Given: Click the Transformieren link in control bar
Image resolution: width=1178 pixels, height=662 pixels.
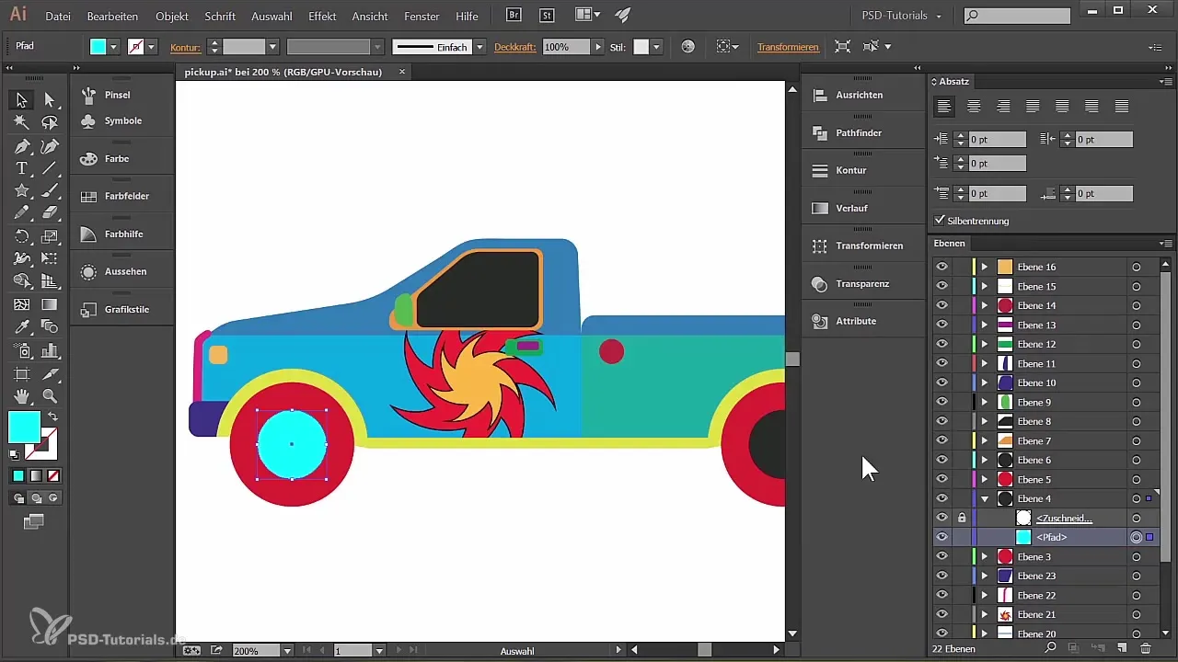Looking at the screenshot, I should (x=788, y=47).
